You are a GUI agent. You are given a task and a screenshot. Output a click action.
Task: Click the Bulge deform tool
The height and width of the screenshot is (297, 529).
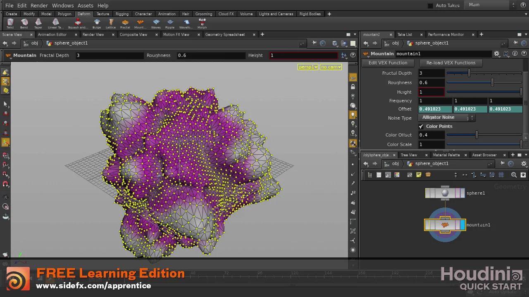click(x=97, y=23)
